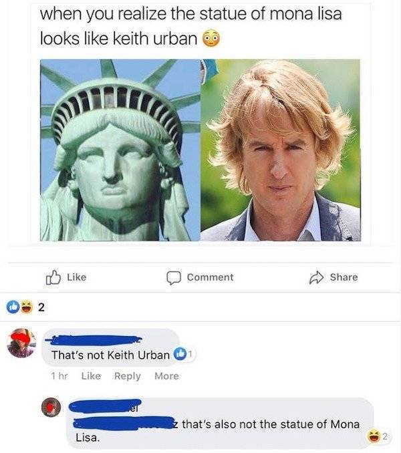Click like badge on Keith Urban comment
Viewport: 401px width, 453px height.
[180, 354]
